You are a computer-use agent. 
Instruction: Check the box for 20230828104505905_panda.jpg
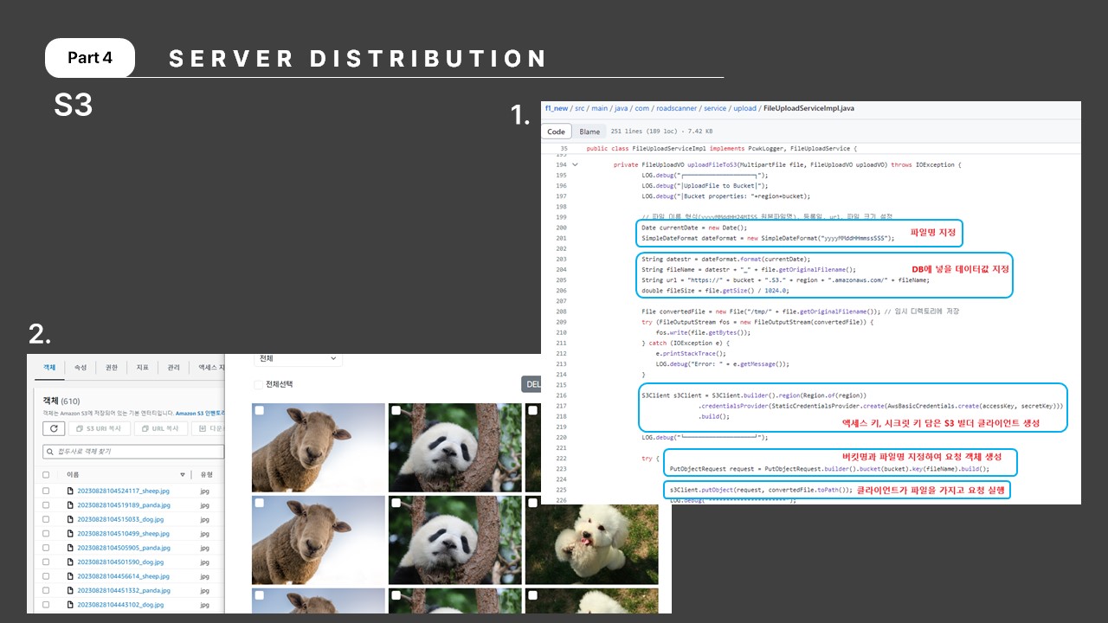point(47,548)
